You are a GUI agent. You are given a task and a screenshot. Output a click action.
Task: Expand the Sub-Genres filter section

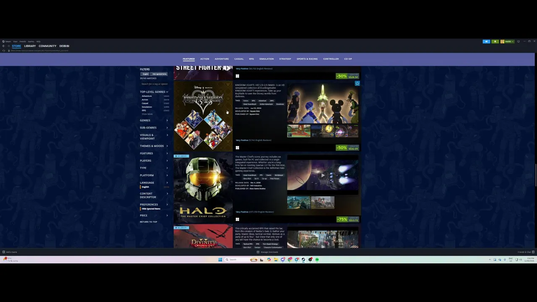click(154, 128)
